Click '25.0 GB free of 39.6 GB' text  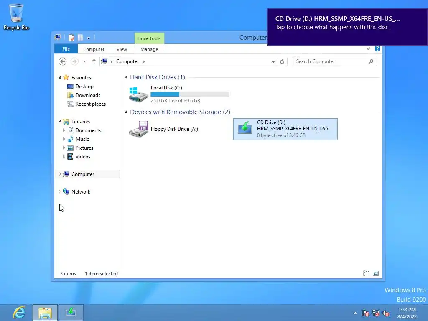[x=176, y=101]
